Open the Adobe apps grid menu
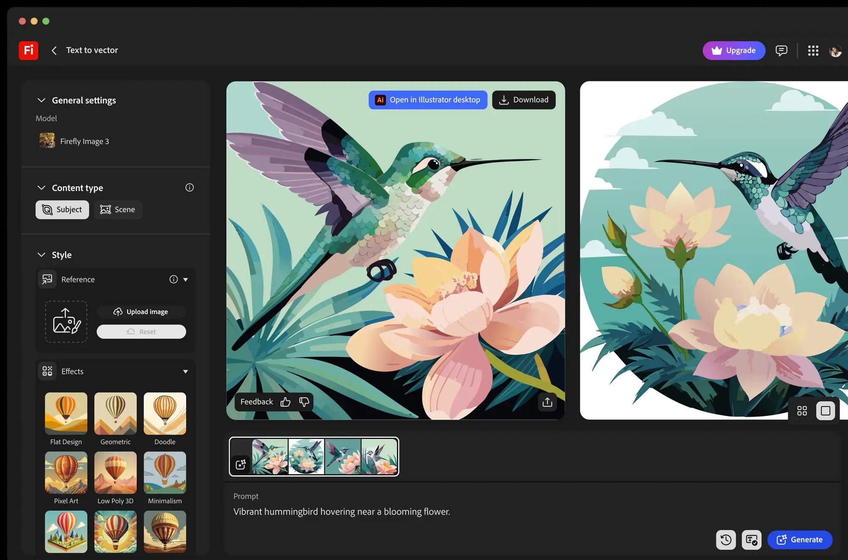 (813, 50)
